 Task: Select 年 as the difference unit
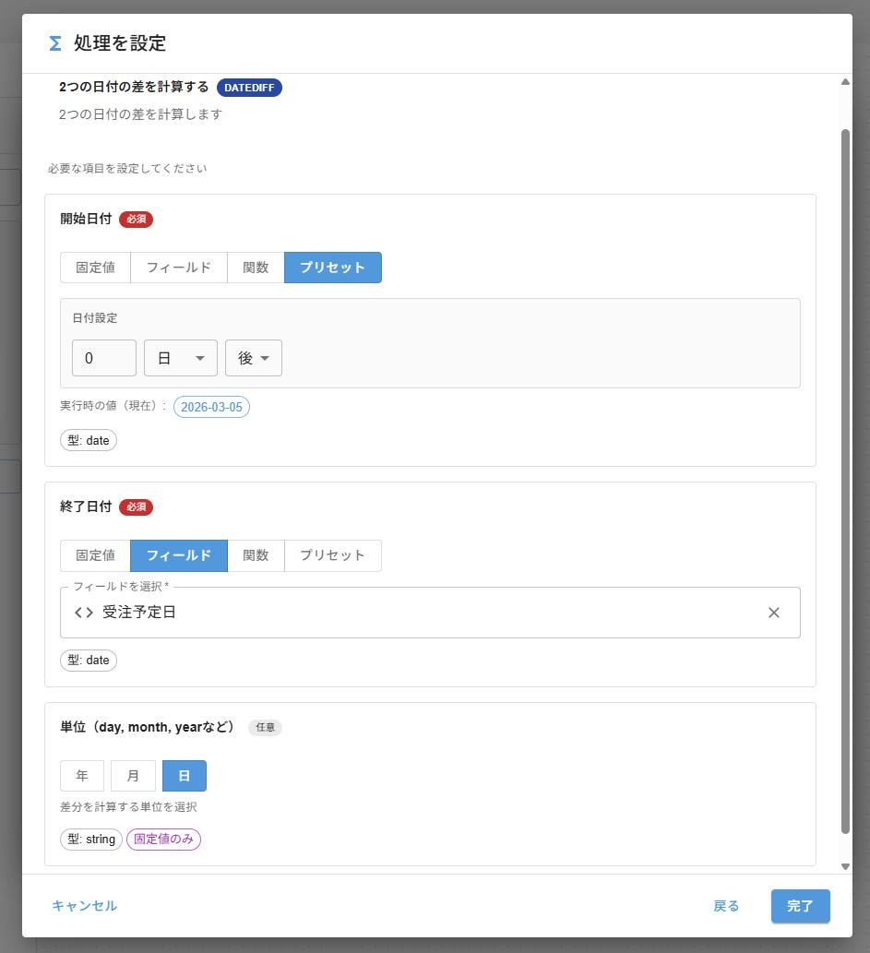pos(81,775)
